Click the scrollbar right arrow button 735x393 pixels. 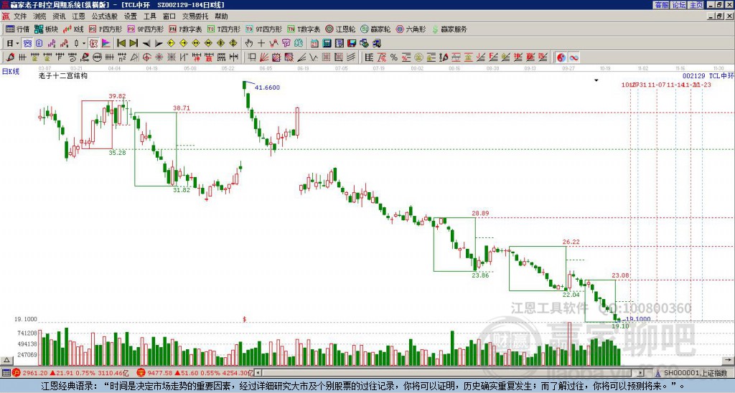pyautogui.click(x=641, y=373)
